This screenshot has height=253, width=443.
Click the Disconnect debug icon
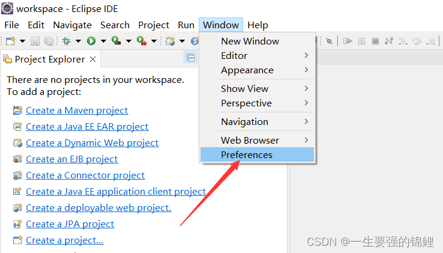(389, 41)
